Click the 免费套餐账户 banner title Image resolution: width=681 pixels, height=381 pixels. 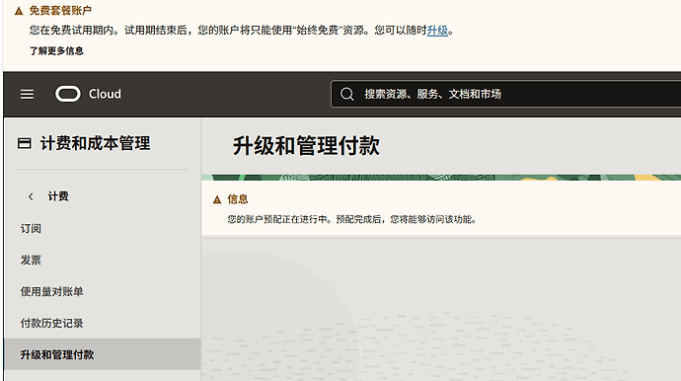[60, 11]
